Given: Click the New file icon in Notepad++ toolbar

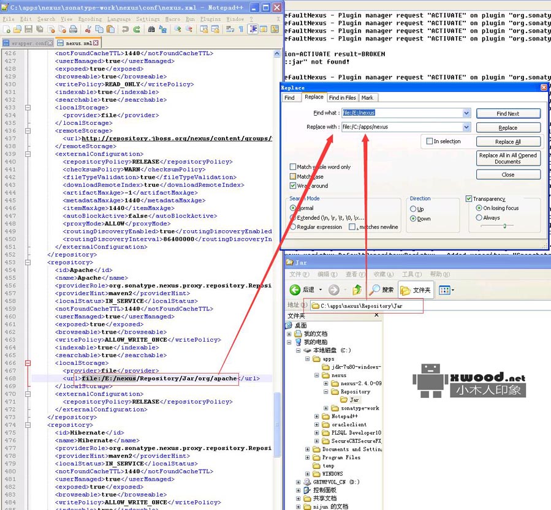Looking at the screenshot, I should [7, 29].
